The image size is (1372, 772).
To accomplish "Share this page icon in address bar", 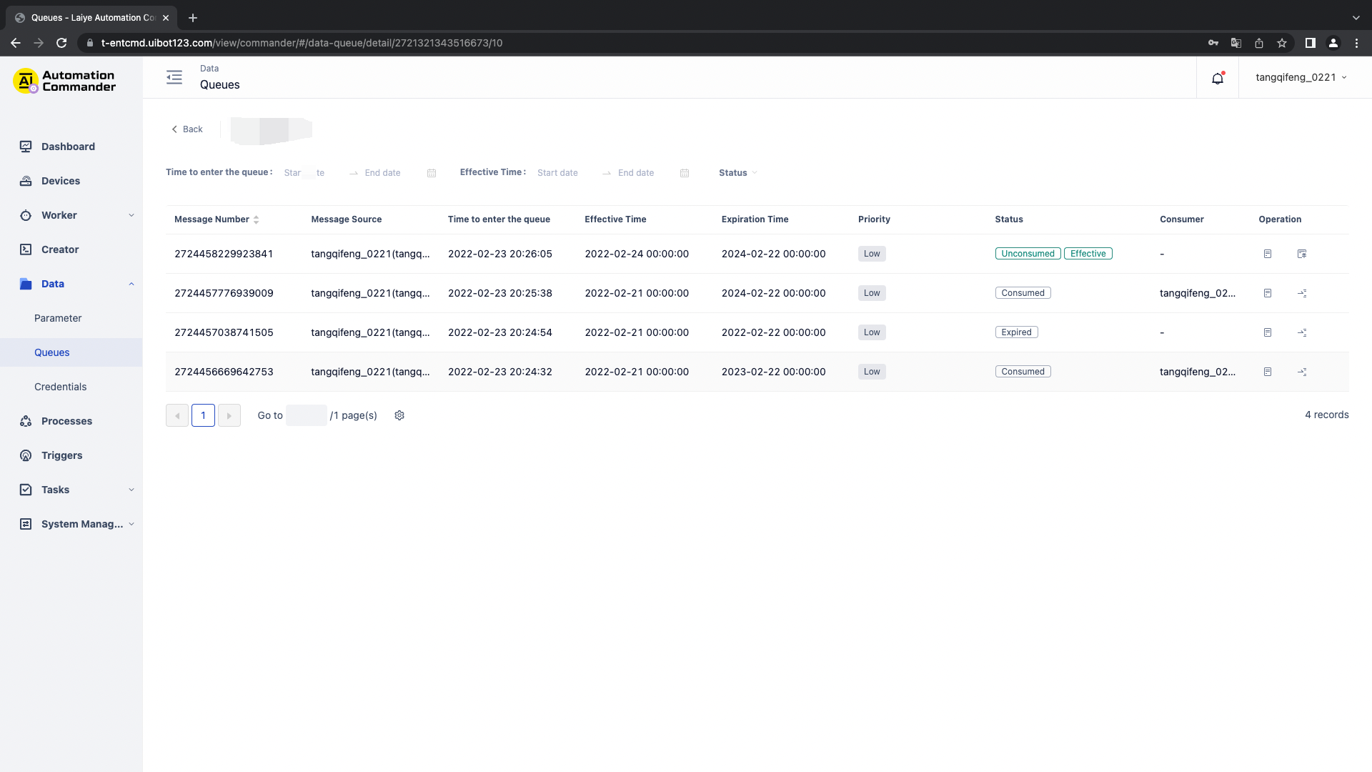I will [1259, 43].
